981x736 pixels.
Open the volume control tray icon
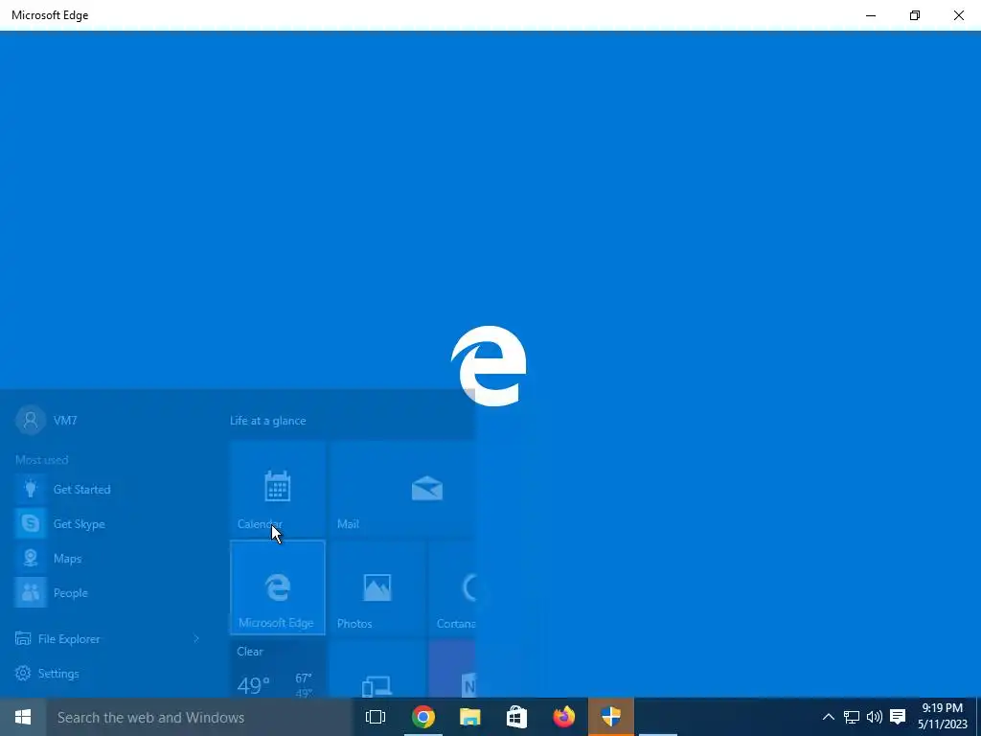point(874,717)
